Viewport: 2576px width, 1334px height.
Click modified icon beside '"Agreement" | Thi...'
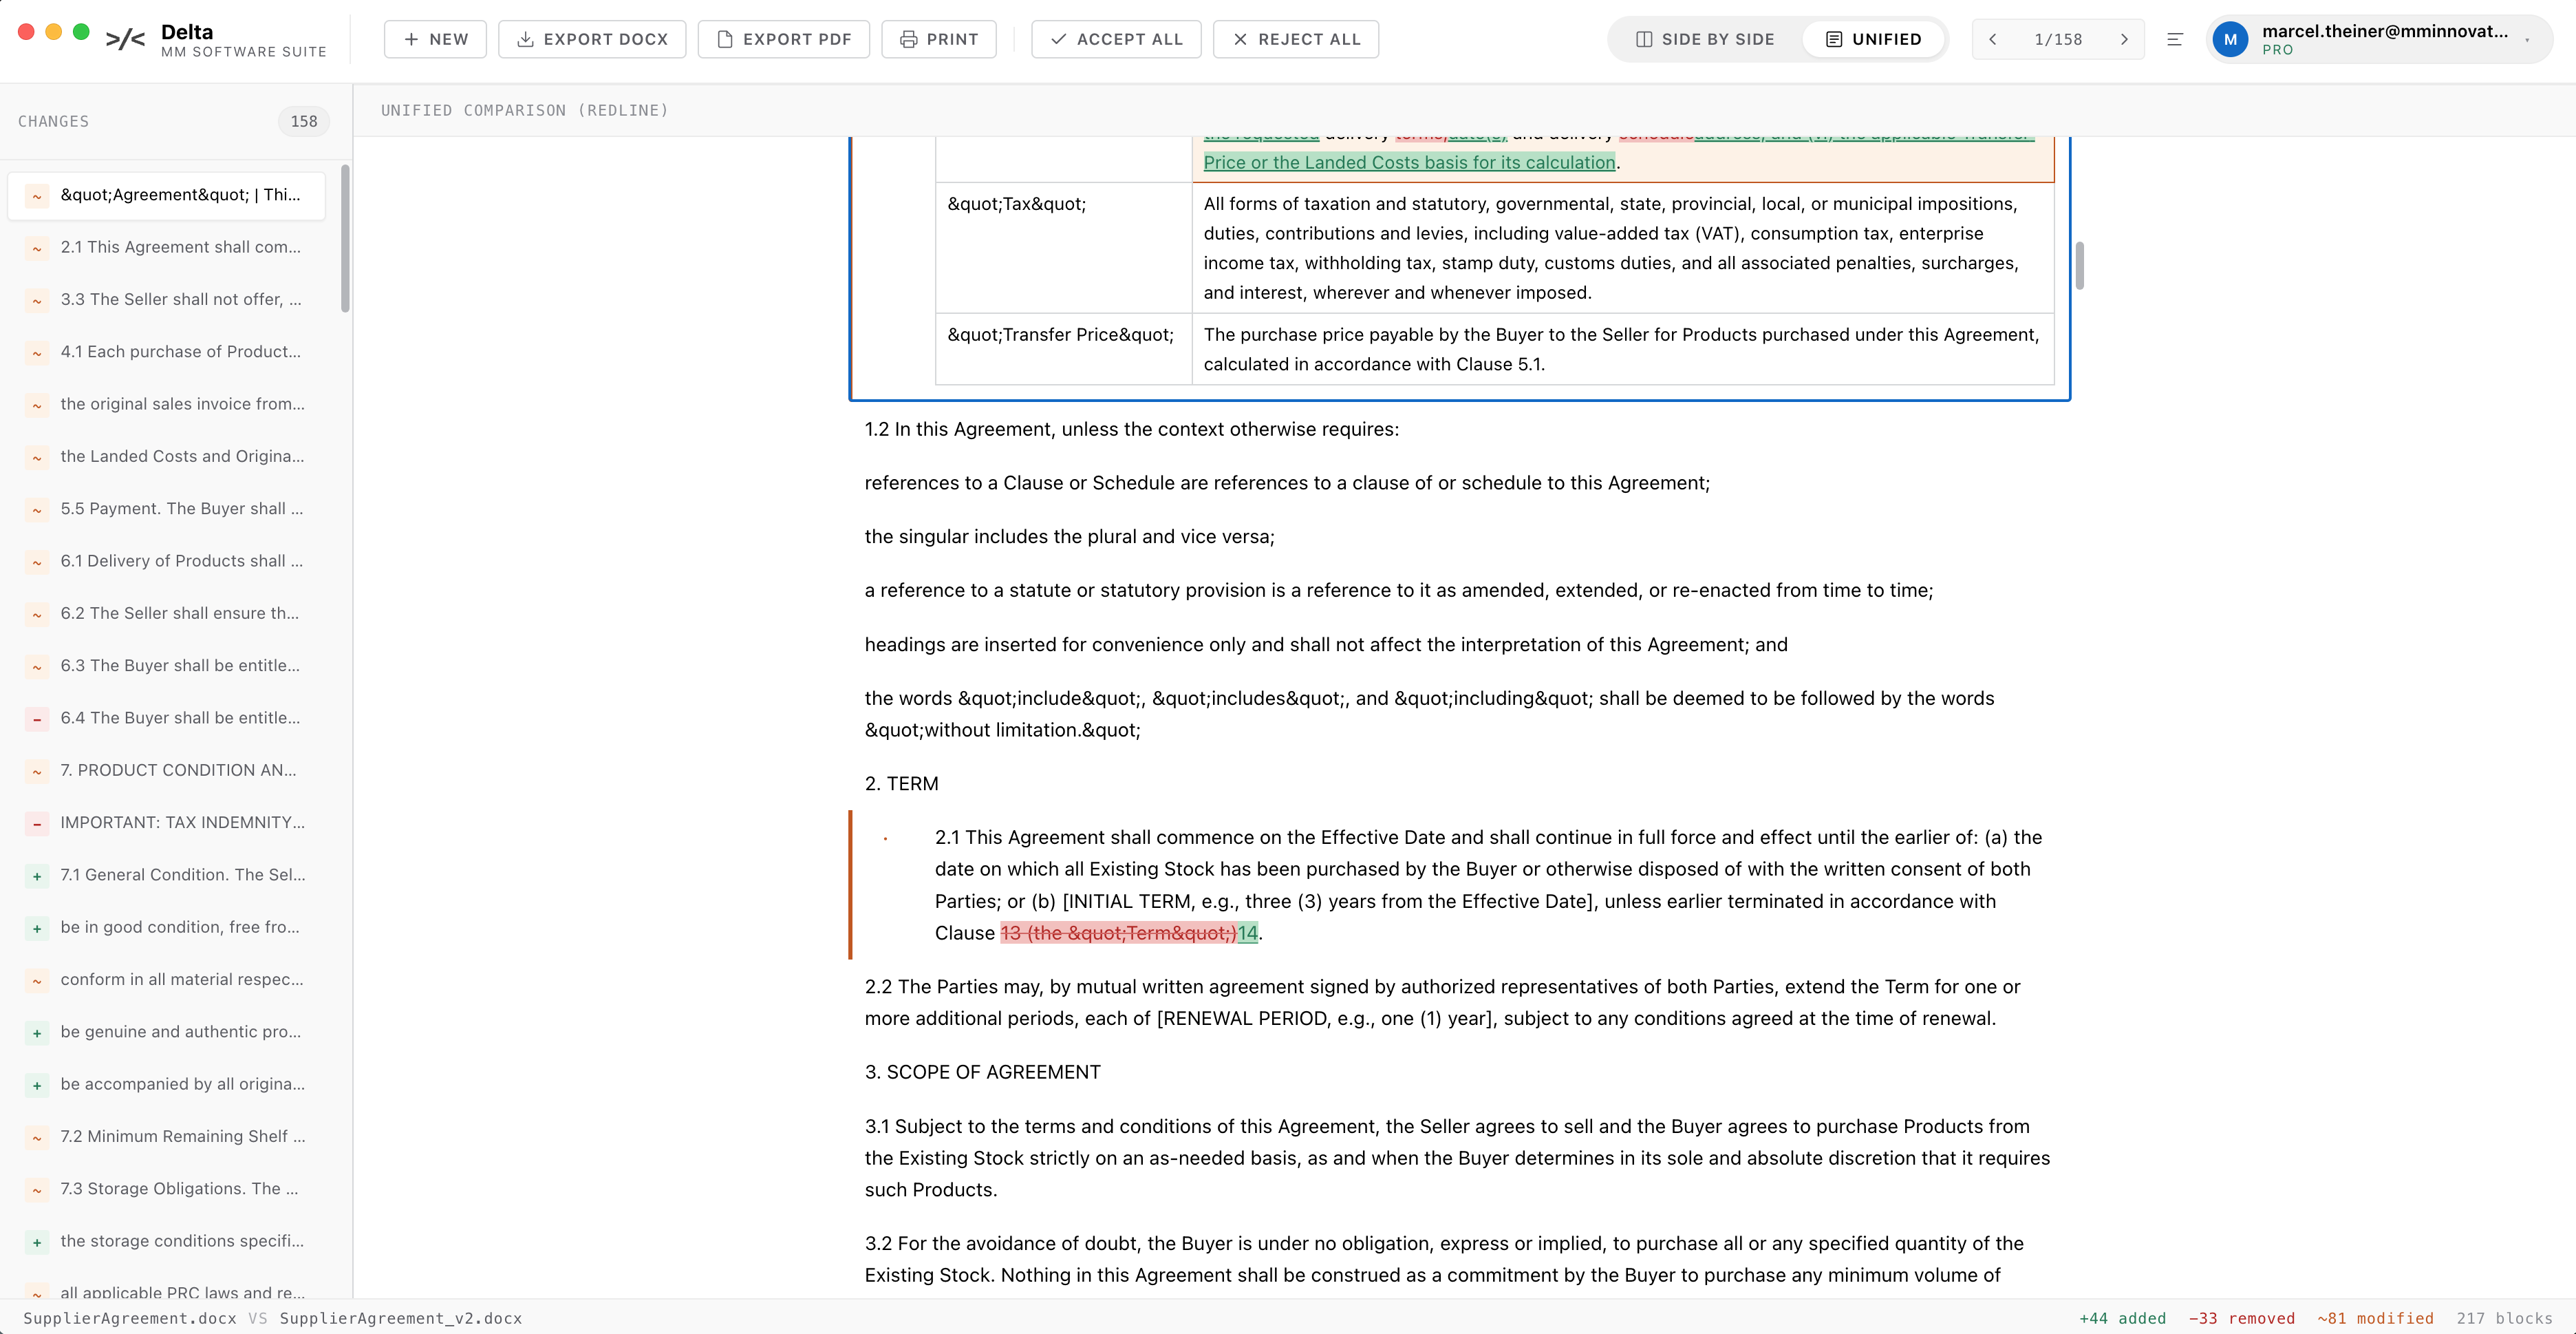coord(37,196)
